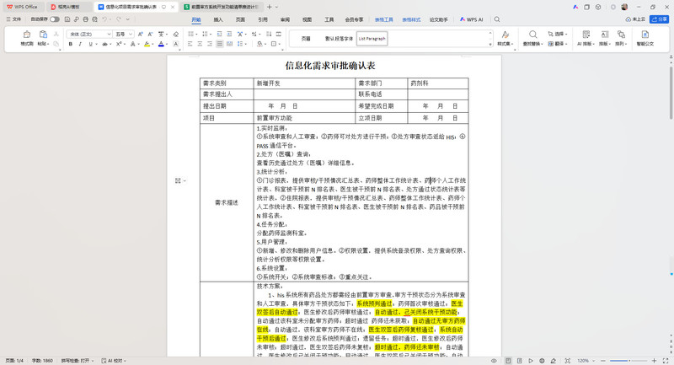Switch to the Table Tools (表格工具) tab
This screenshot has height=365, width=674.
click(384, 19)
